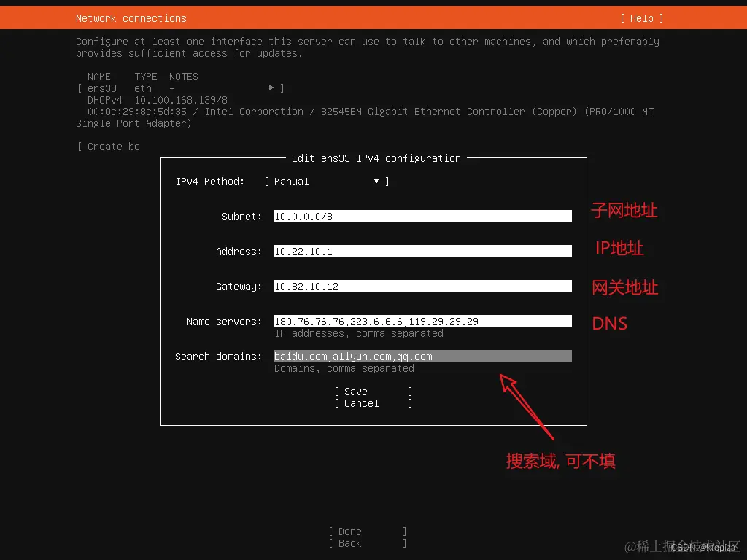The image size is (747, 560).
Task: Open the Help menu in header
Action: 641,18
